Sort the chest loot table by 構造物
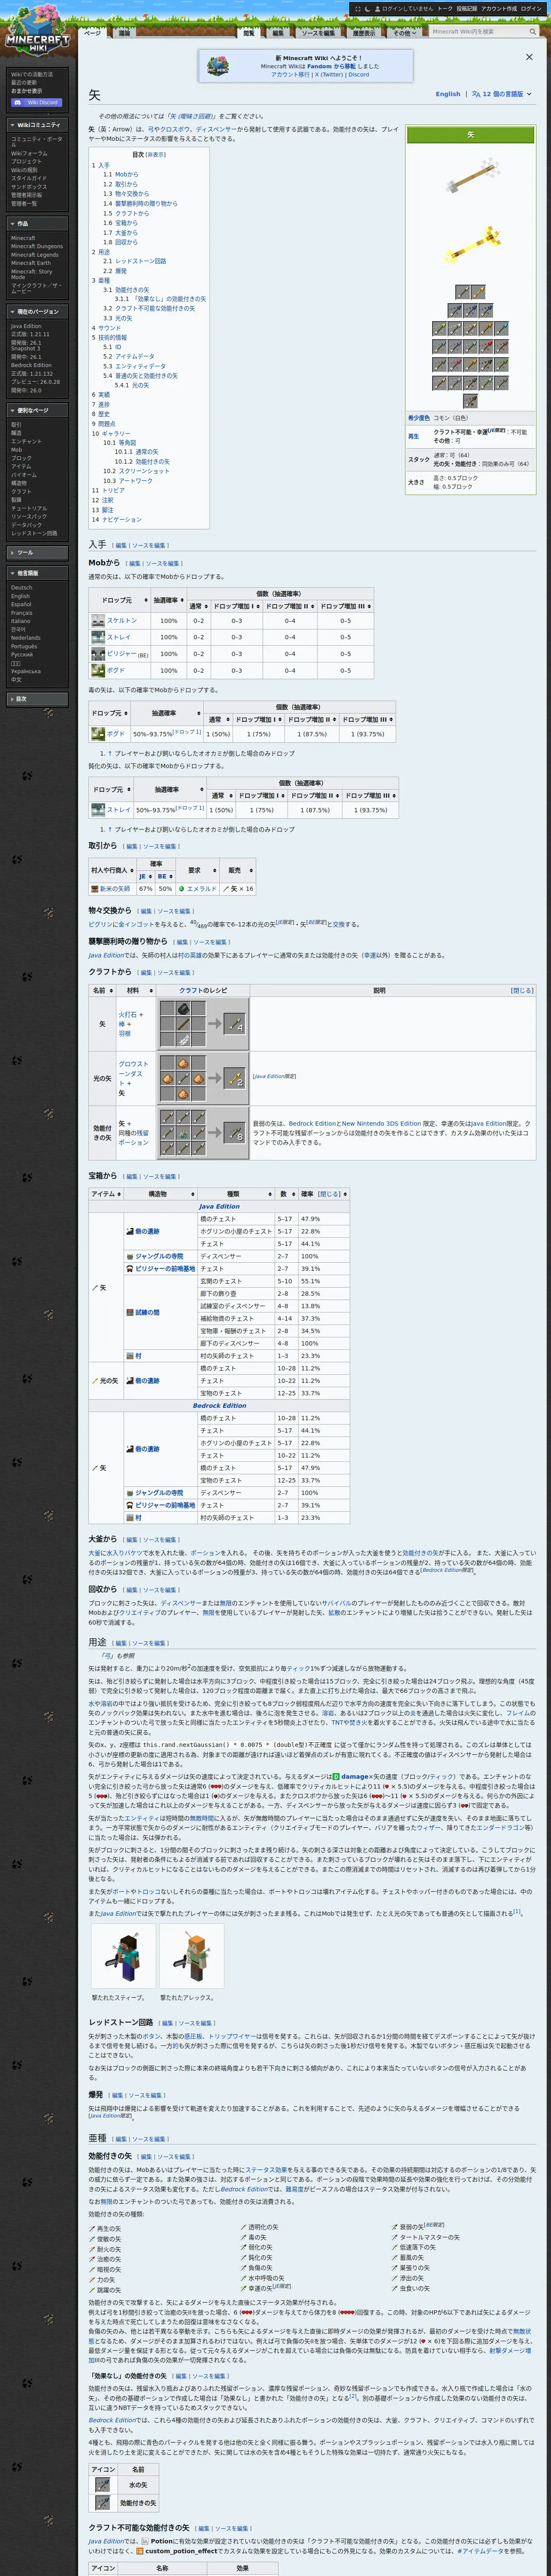This screenshot has height=2576, width=551. (x=160, y=1193)
